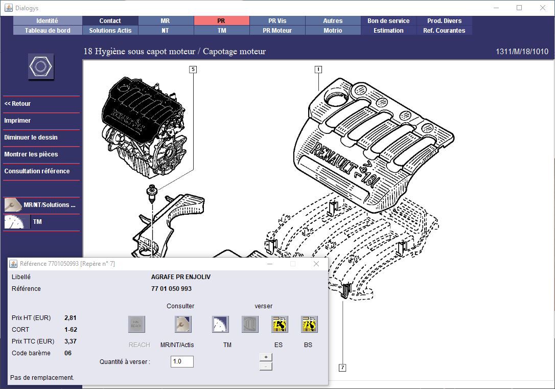Screen dimensions: 555x389
Task: Select callout number 7 on the diagram
Action: 342,368
